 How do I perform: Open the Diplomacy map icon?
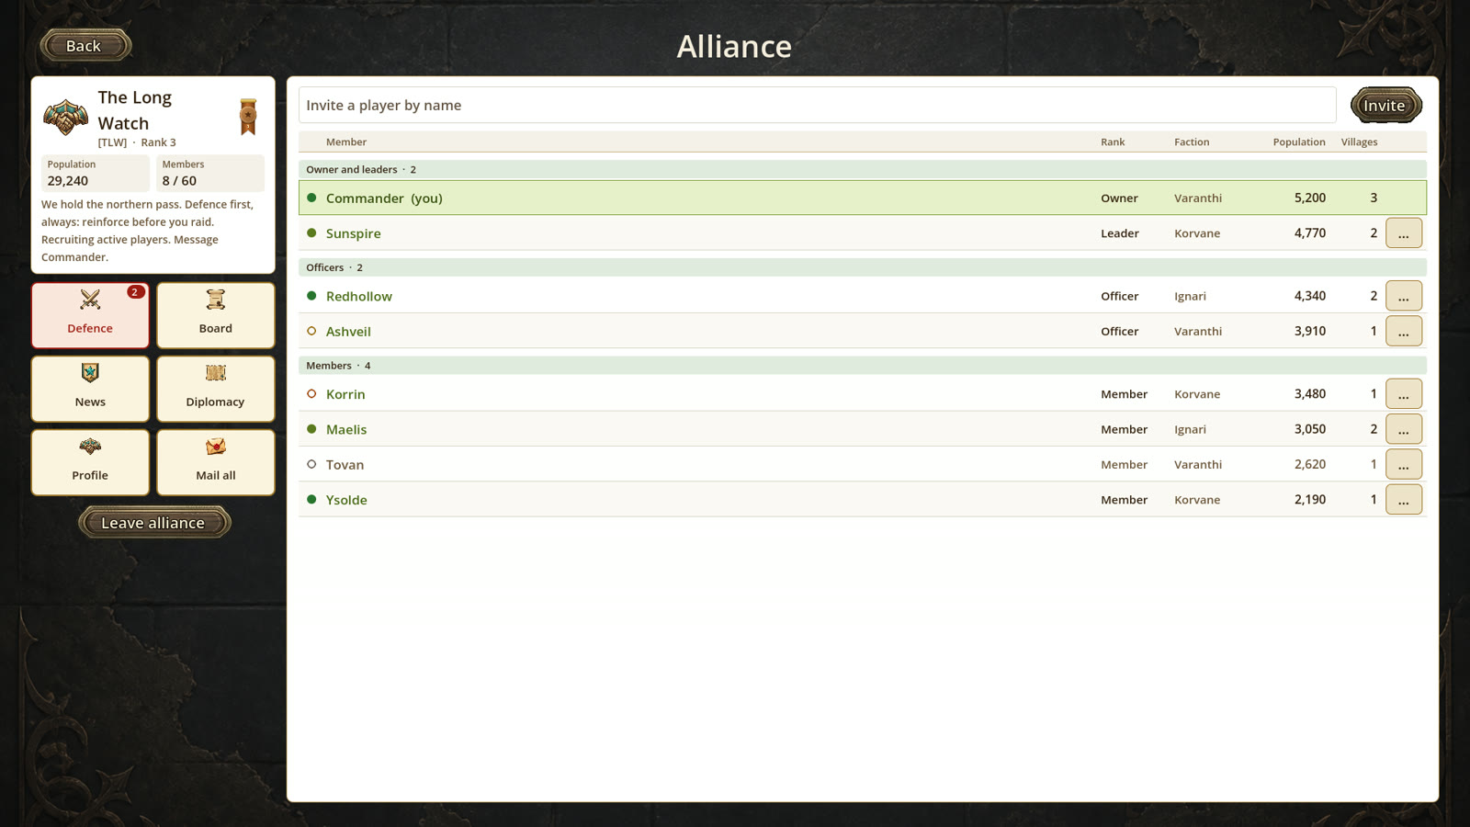[x=216, y=373]
